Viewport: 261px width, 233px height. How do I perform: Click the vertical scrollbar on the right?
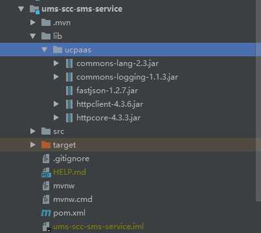click(258, 101)
